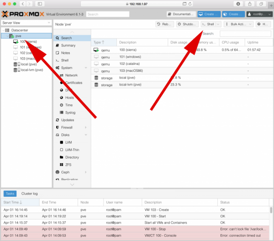Click the storage icon for local-lvm (pve) row
Viewport: 274px width, 241px height.
pyautogui.click(x=96, y=85)
